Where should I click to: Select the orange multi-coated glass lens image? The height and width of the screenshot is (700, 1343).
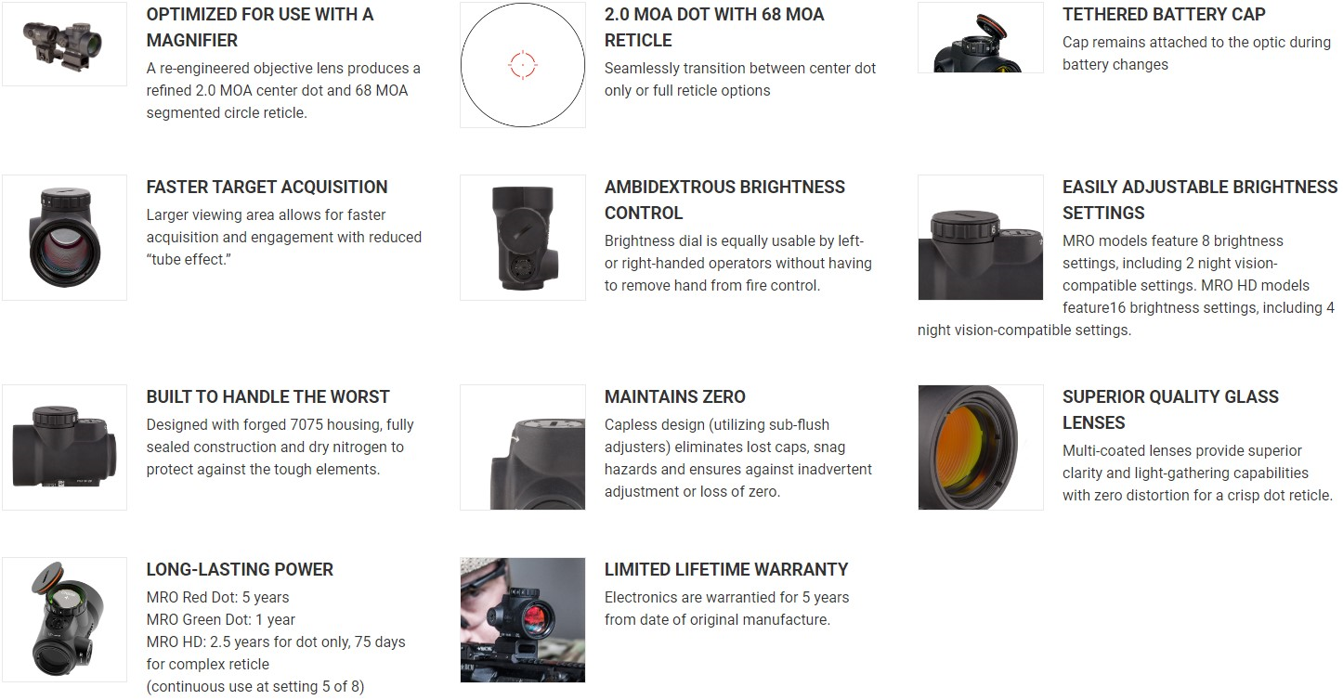[x=981, y=447]
